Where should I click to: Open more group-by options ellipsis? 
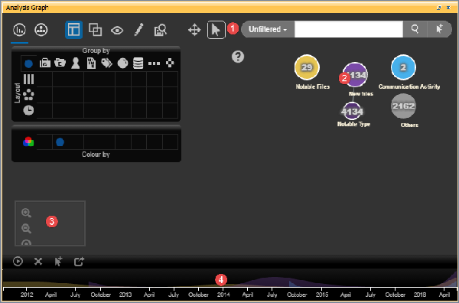coord(154,64)
